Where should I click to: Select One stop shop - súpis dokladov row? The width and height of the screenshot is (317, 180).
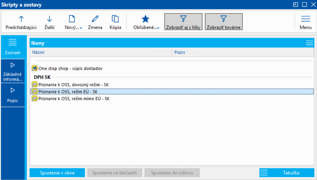click(172, 68)
